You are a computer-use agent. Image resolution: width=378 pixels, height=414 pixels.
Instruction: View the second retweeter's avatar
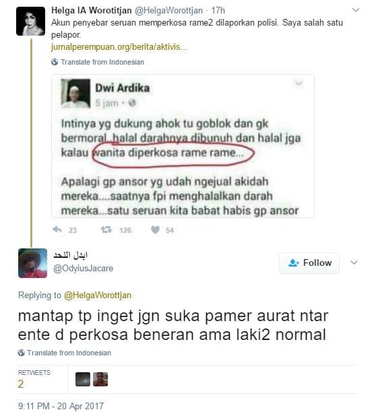tap(100, 380)
